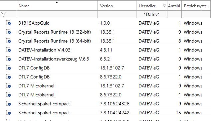Select the icon for DATEV-Installationswerkzeug V.6.3
Image resolution: width=211 pixels, height=121 pixels.
8,59
